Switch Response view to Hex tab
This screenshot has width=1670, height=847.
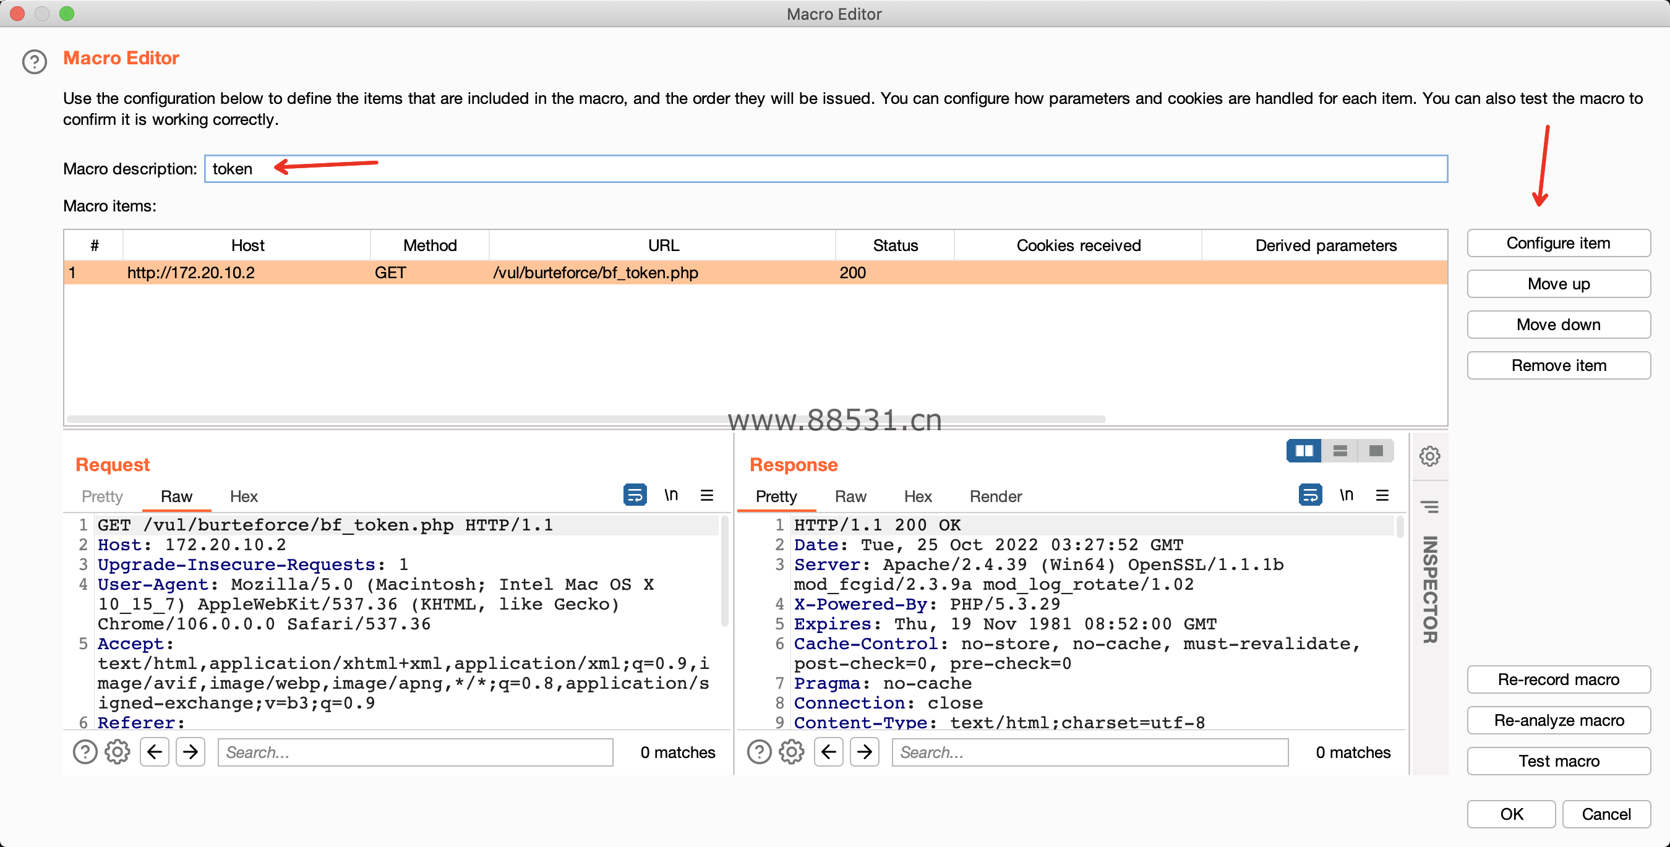click(918, 496)
